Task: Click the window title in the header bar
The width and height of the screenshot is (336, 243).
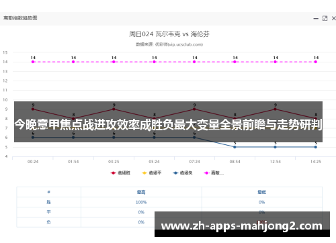Action: (20, 18)
